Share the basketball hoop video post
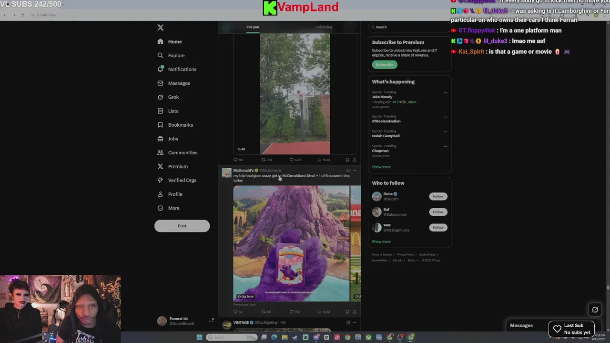Image resolution: width=610 pixels, height=343 pixels. tap(355, 160)
